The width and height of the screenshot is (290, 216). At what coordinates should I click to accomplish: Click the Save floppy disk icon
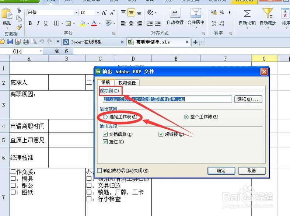(10, 42)
